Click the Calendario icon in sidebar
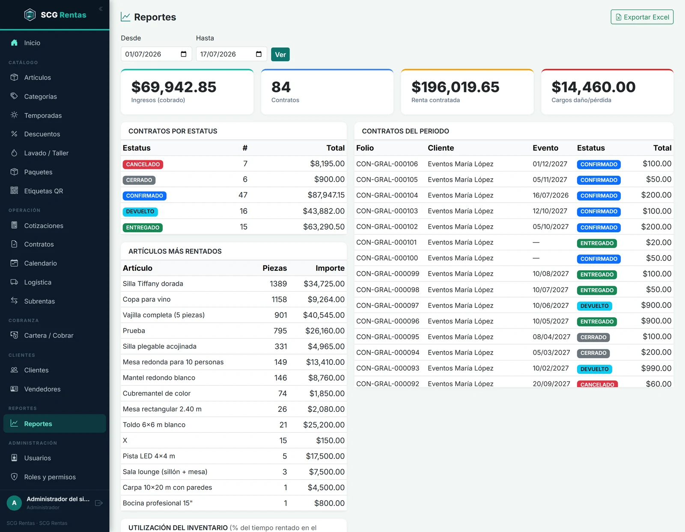This screenshot has width=685, height=532. click(x=14, y=263)
